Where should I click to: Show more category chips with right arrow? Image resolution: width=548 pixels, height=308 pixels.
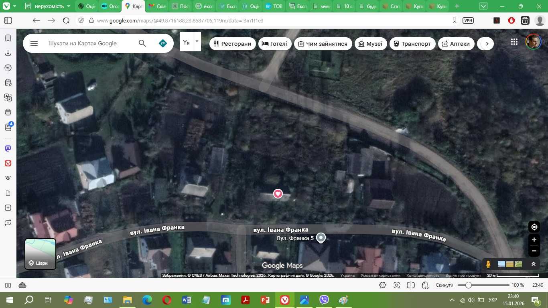point(487,44)
